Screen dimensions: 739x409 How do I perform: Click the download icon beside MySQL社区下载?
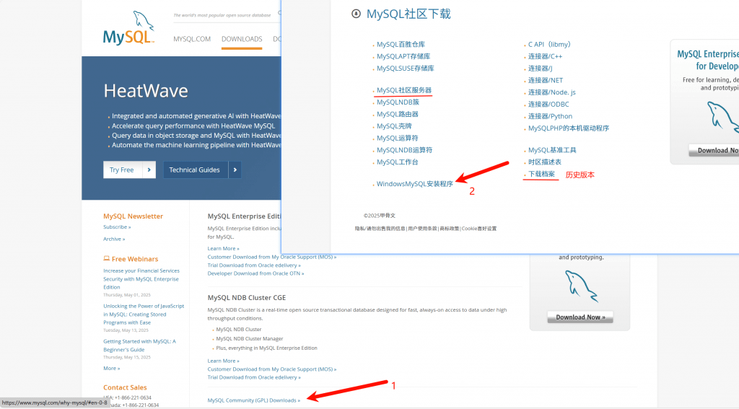pyautogui.click(x=355, y=14)
